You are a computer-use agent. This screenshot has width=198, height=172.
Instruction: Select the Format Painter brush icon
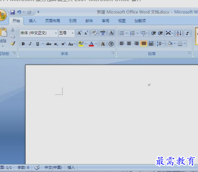13,43
